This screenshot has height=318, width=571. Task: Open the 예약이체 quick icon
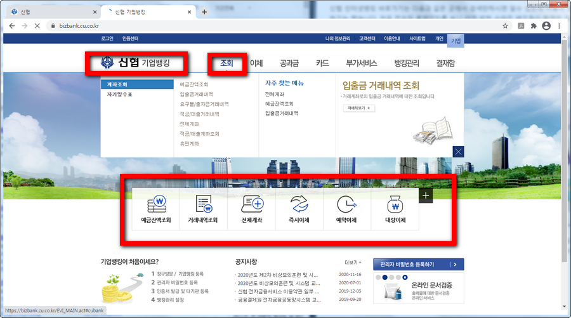click(x=346, y=209)
